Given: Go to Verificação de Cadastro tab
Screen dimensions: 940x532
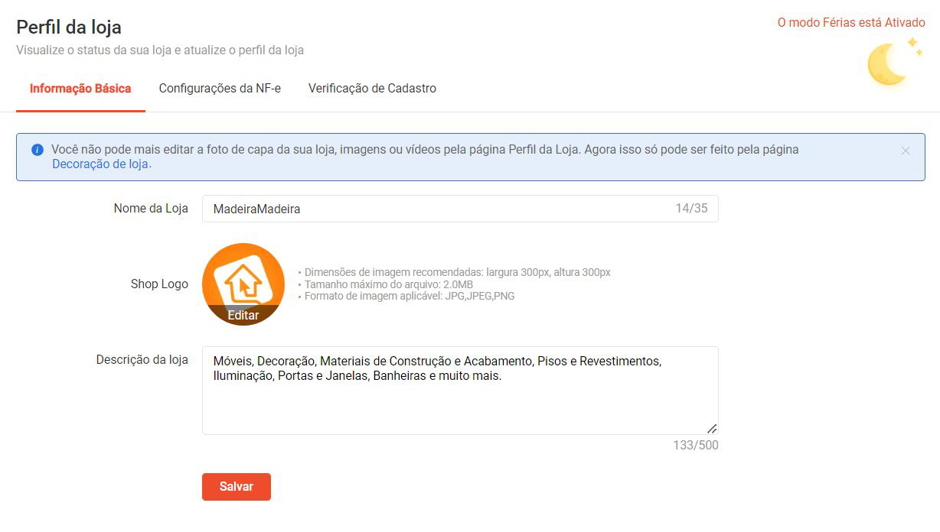Looking at the screenshot, I should pos(372,89).
